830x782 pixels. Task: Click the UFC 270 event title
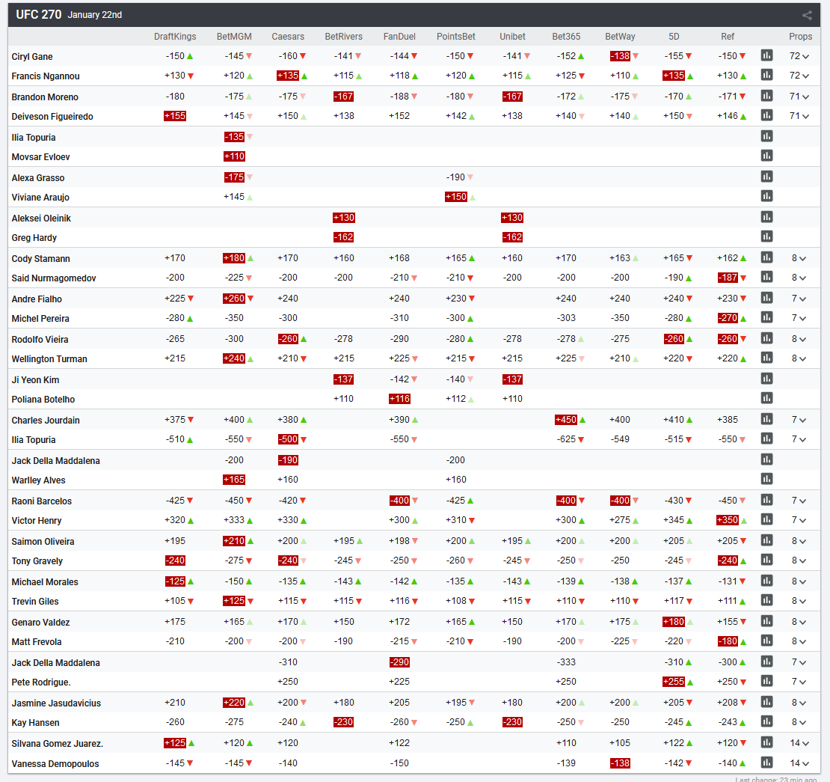pos(39,14)
